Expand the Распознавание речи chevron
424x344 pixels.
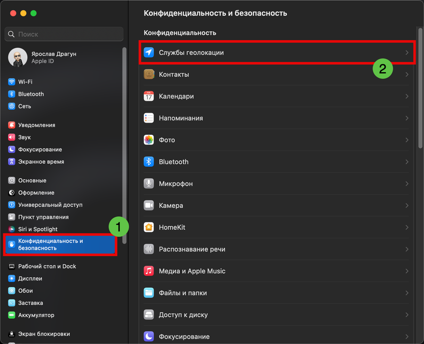click(x=407, y=249)
